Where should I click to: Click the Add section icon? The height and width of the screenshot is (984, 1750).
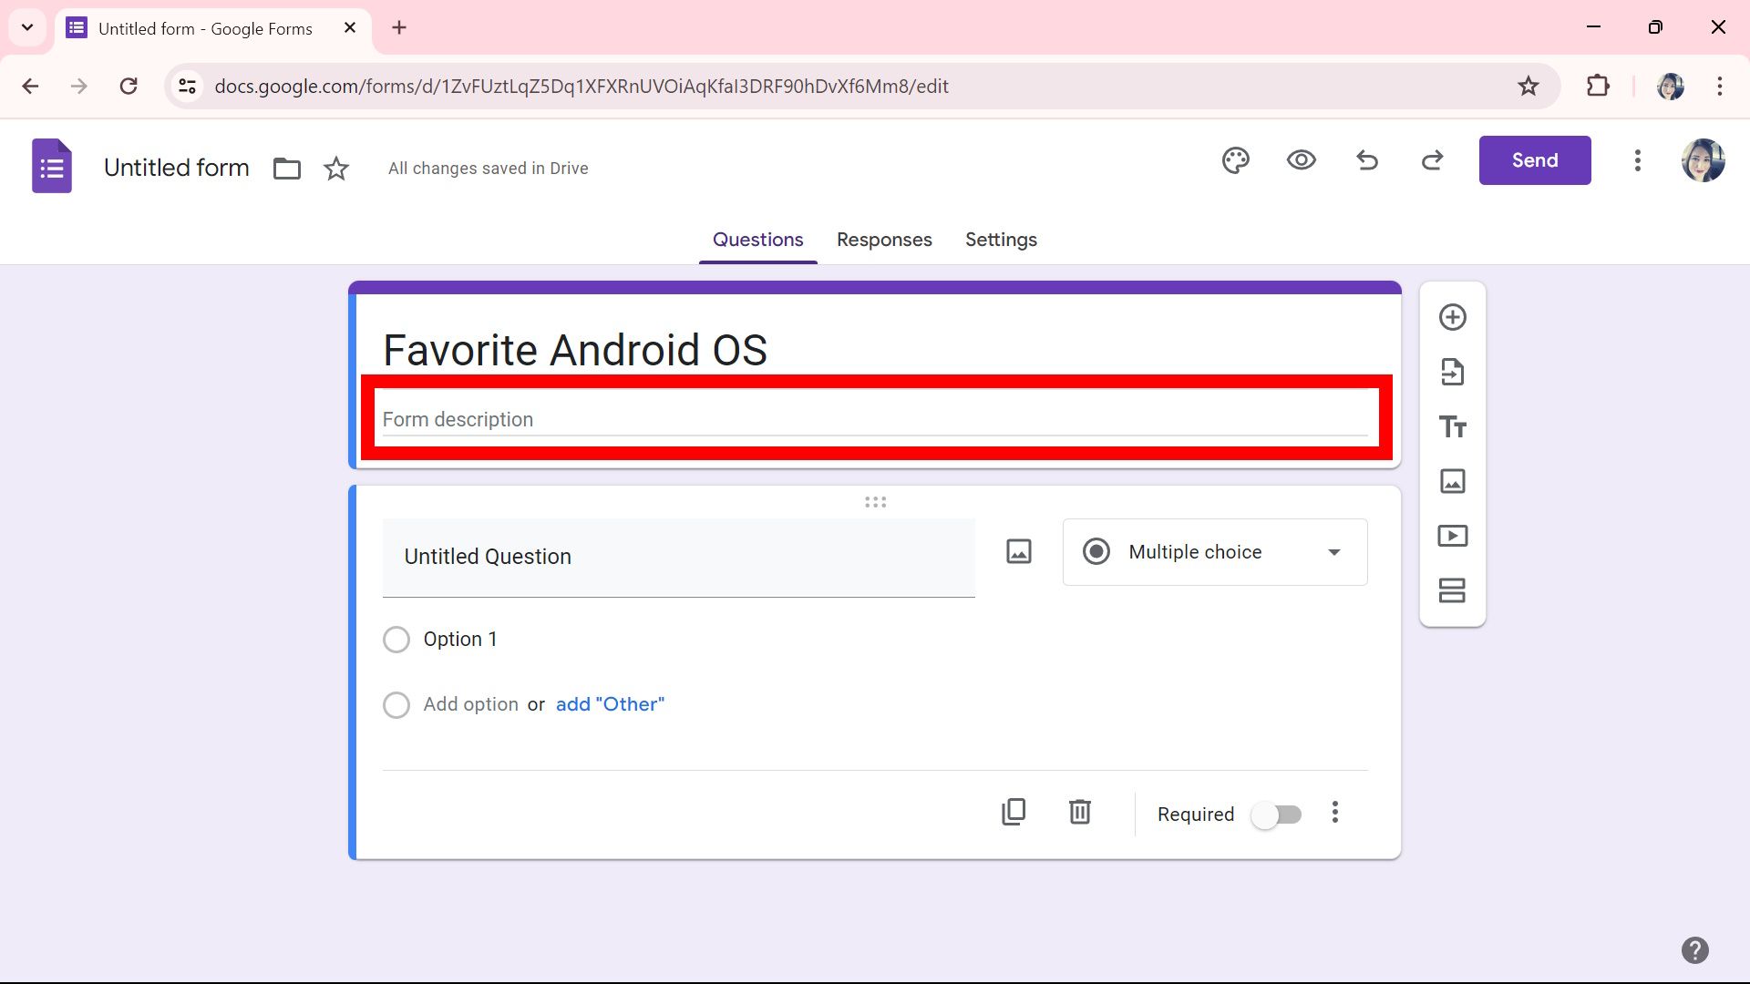click(1452, 590)
